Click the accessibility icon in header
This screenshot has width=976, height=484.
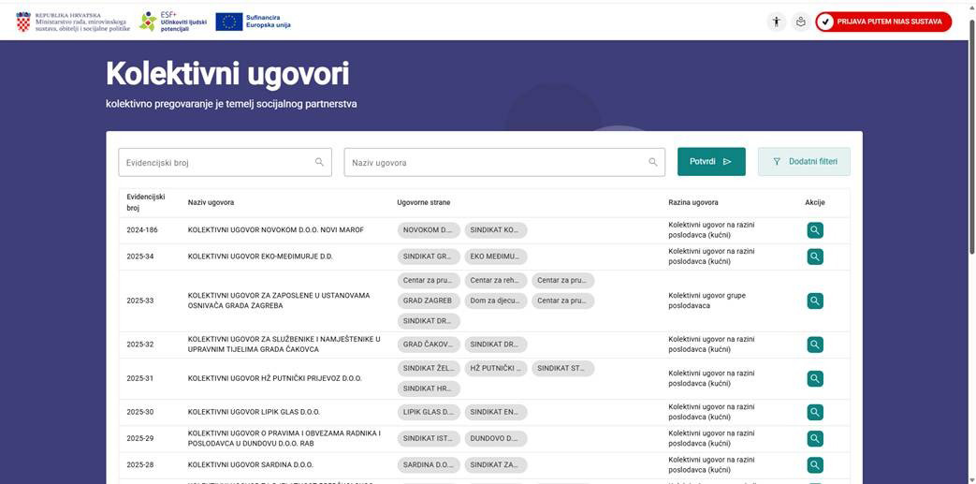[x=776, y=22]
